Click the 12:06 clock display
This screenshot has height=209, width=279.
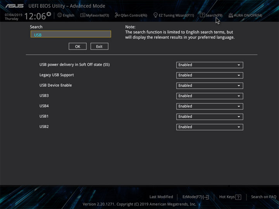pyautogui.click(x=35, y=16)
